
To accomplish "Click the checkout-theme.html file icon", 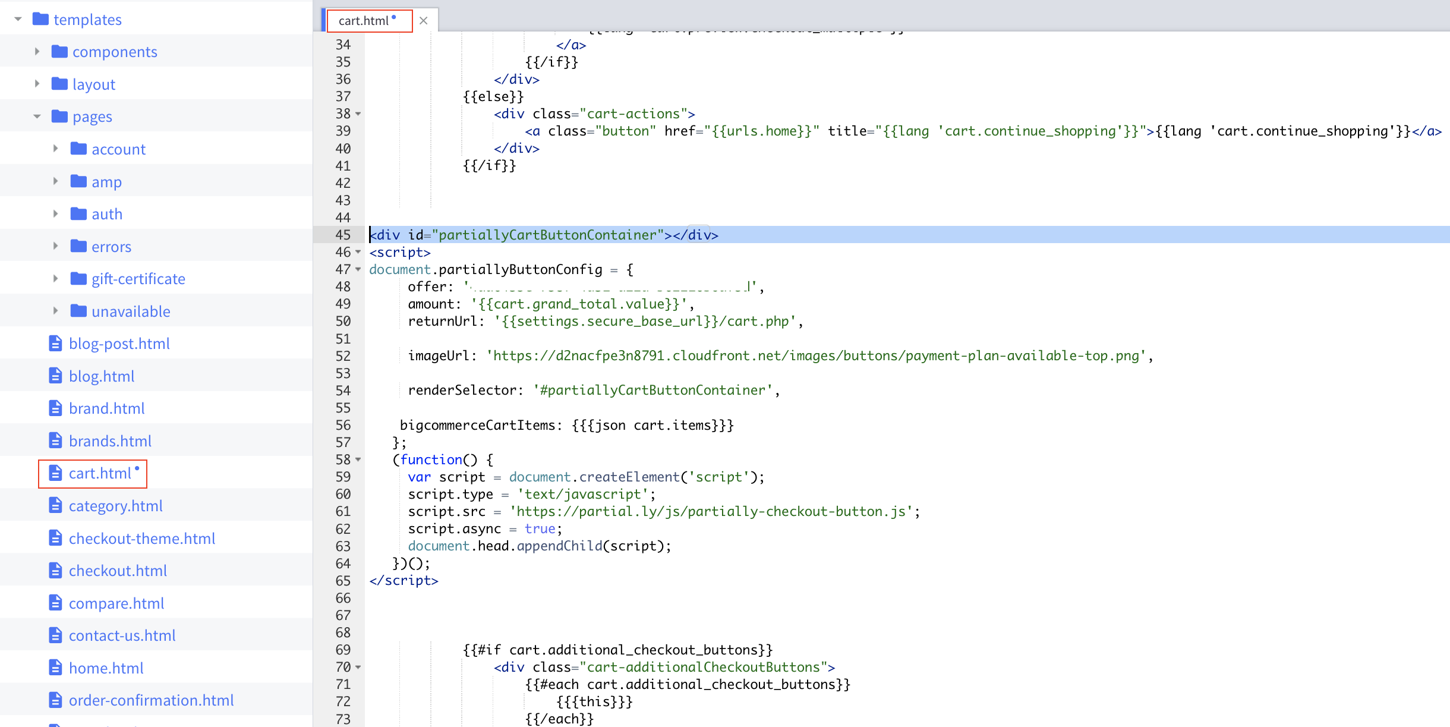I will click(55, 538).
